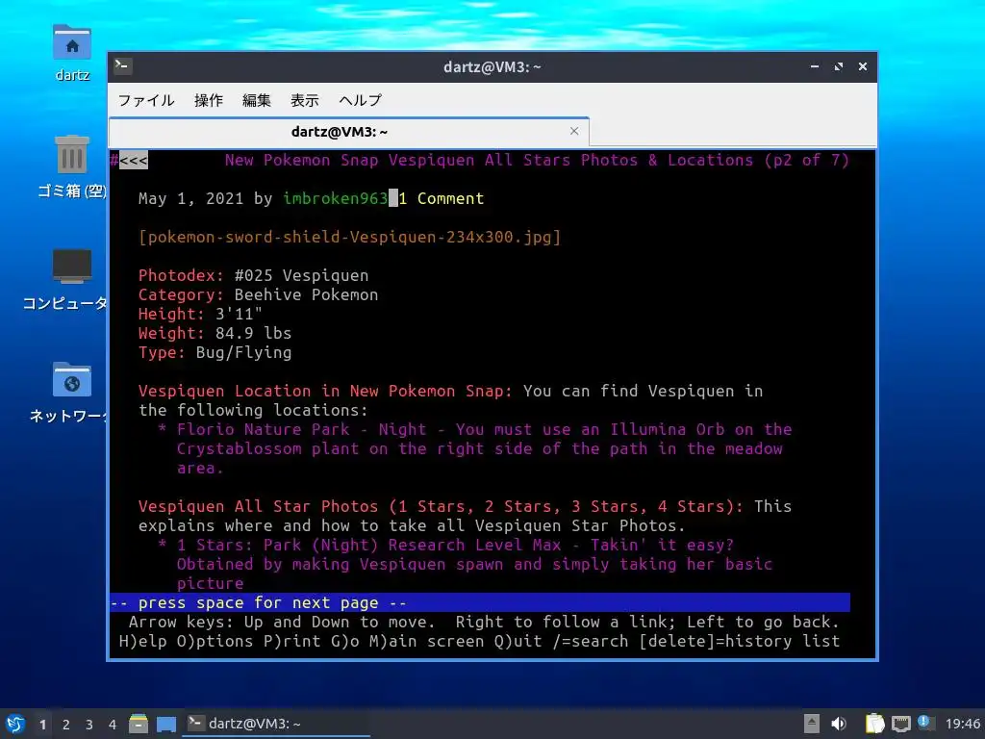Image resolution: width=985 pixels, height=739 pixels.
Task: Click the clock showing 19:46
Action: [x=962, y=724]
